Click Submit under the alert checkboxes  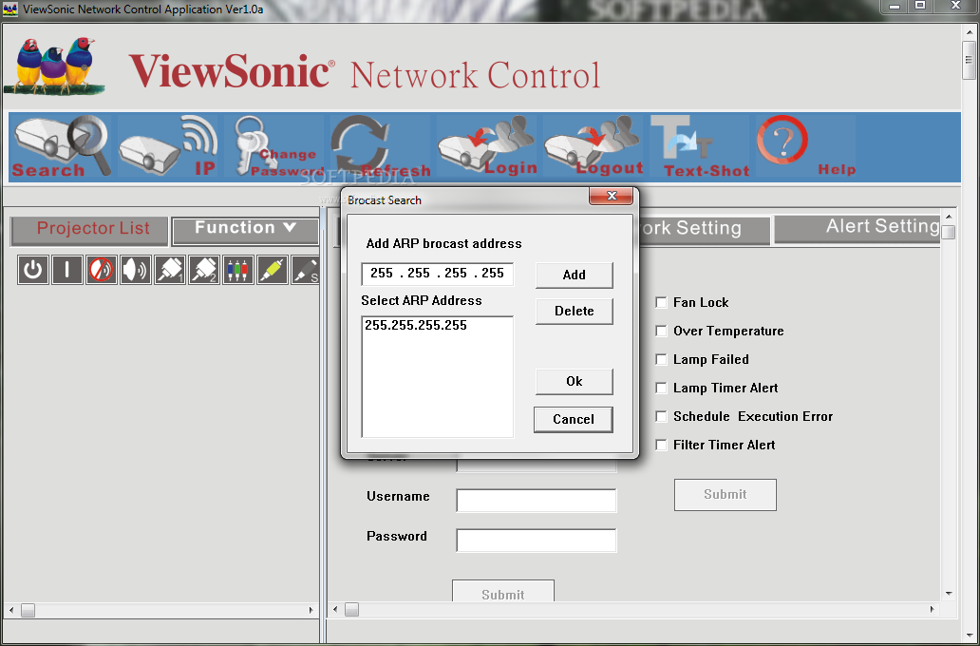(725, 495)
